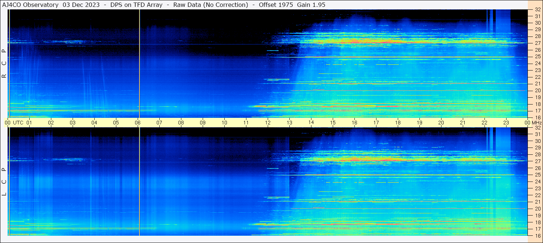This screenshot has width=543, height=243.
Task: Pick the 23 hour mark on time axis
Action: coord(506,123)
